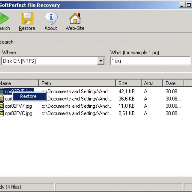This screenshot has height=192, width=192.
Task: Select the file opr02FV7.jpg
Action: coord(19,106)
